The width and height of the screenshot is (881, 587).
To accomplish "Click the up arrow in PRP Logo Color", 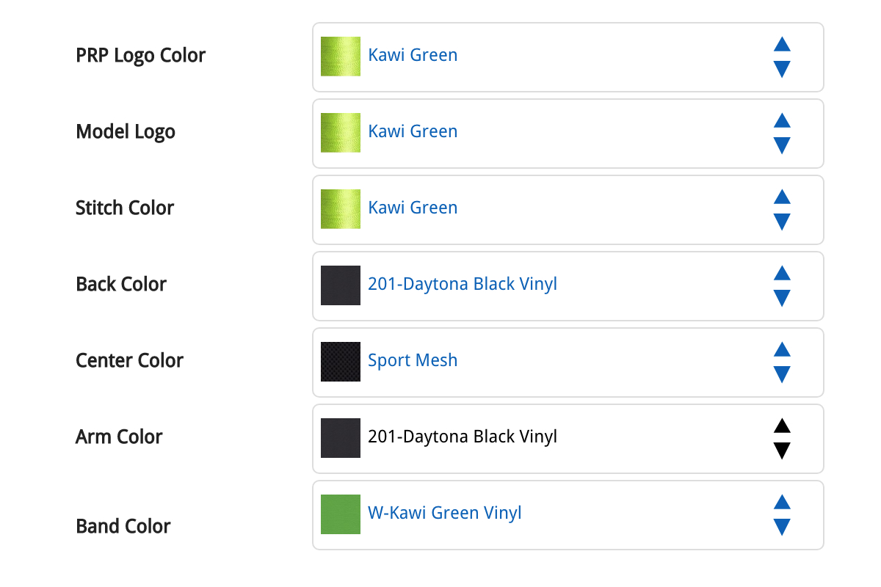I will [782, 44].
